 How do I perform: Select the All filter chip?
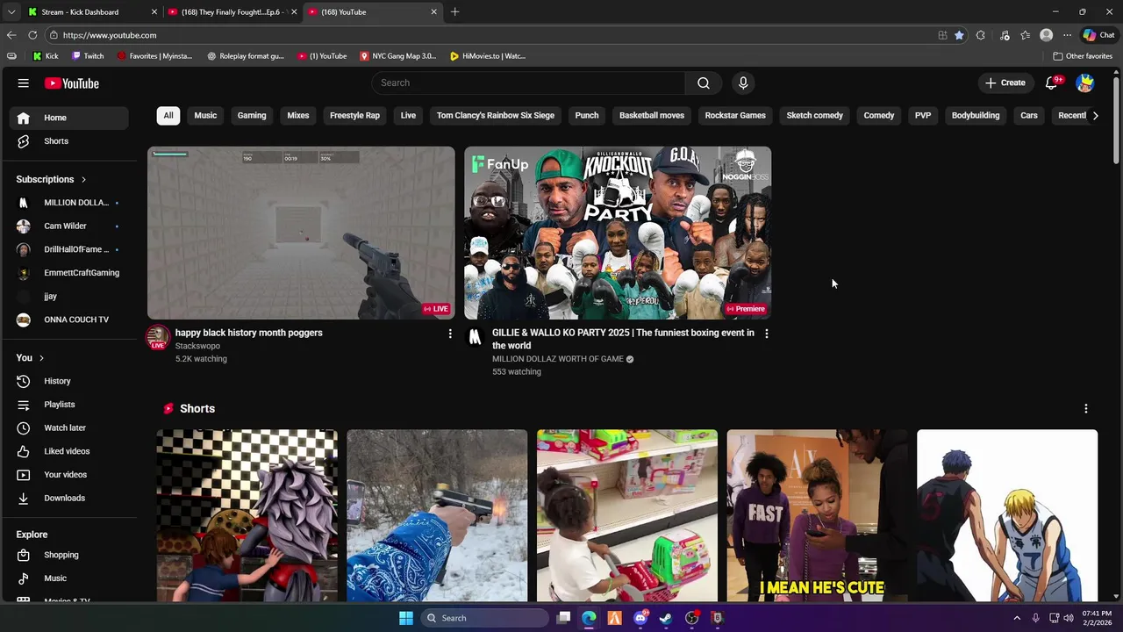click(168, 115)
